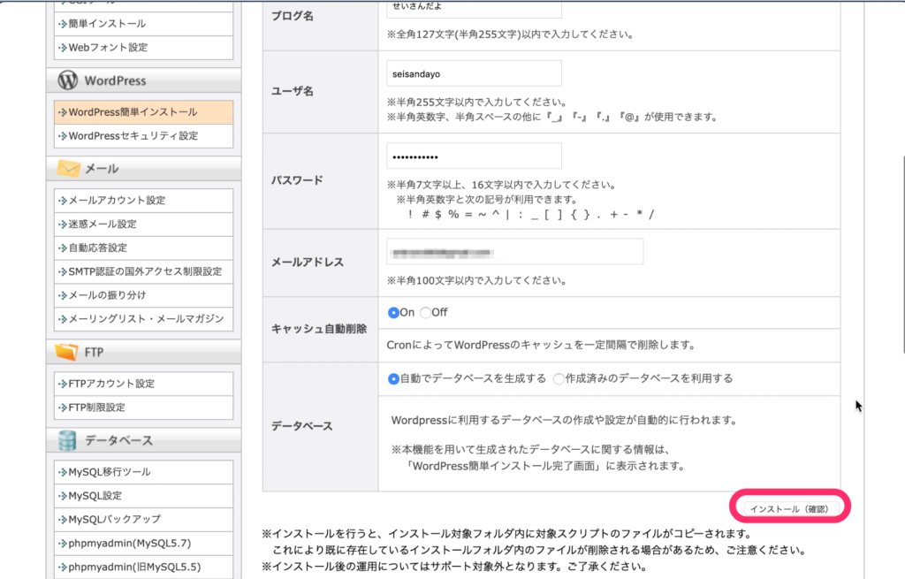Select the Off radio for cache auto-delete
This screenshot has height=579, width=905.
pyautogui.click(x=425, y=312)
